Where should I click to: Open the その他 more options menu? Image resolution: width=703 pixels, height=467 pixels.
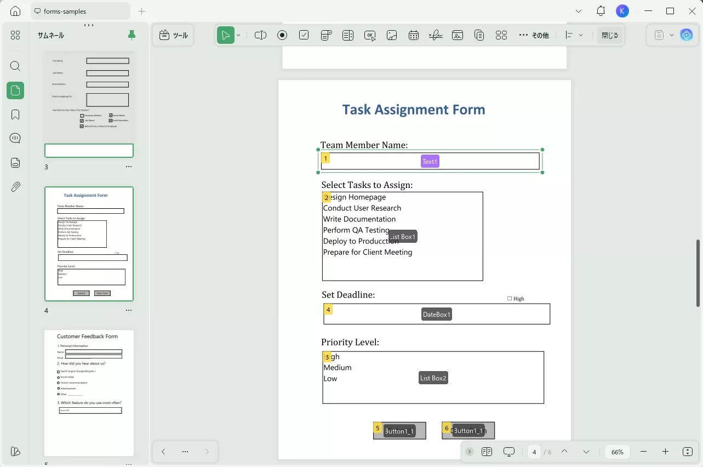click(x=534, y=36)
